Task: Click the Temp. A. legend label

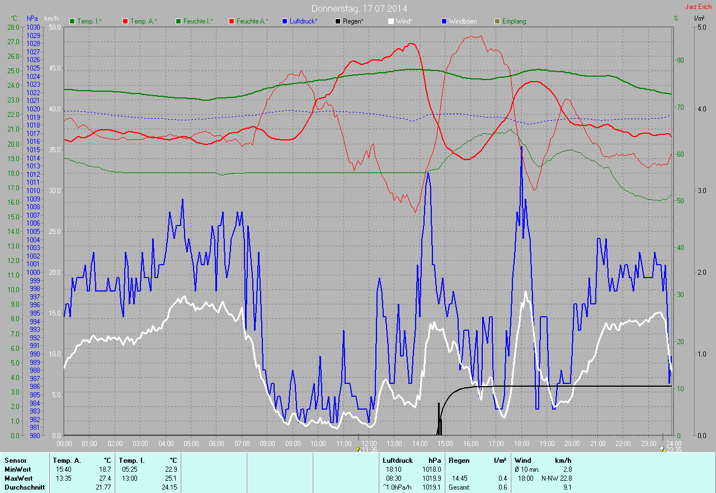Action: click(144, 21)
